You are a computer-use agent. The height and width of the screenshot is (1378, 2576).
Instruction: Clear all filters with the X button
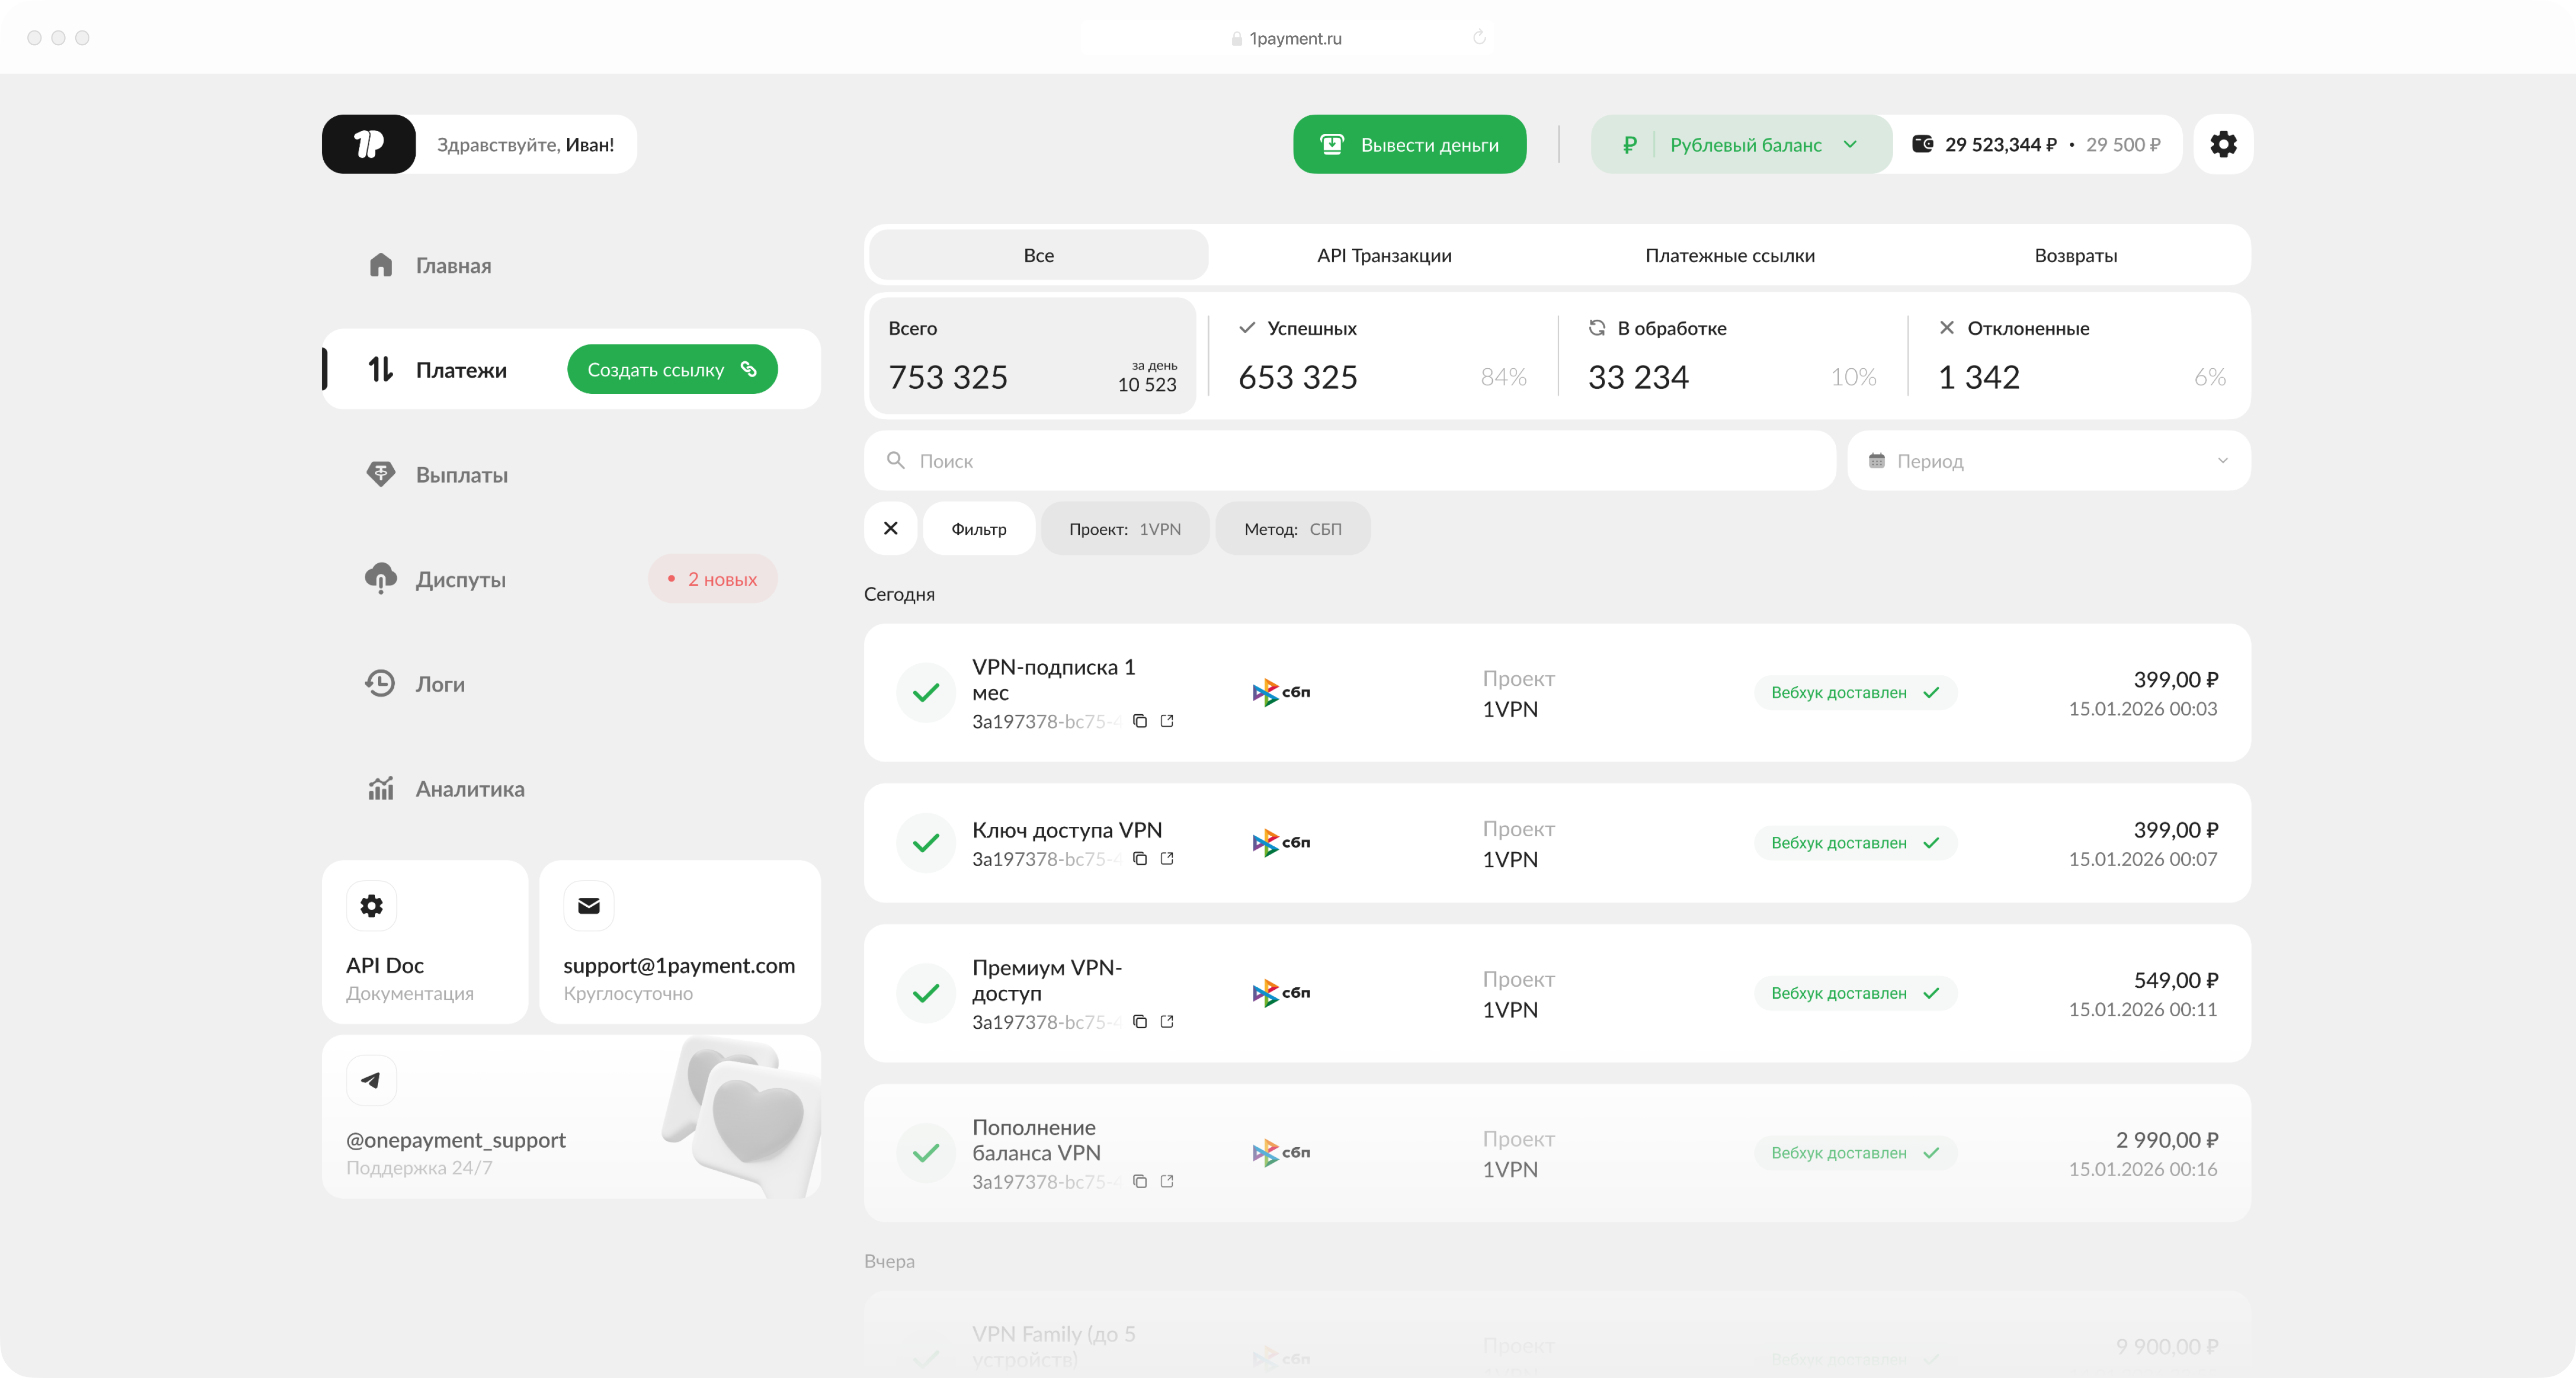pos(890,529)
